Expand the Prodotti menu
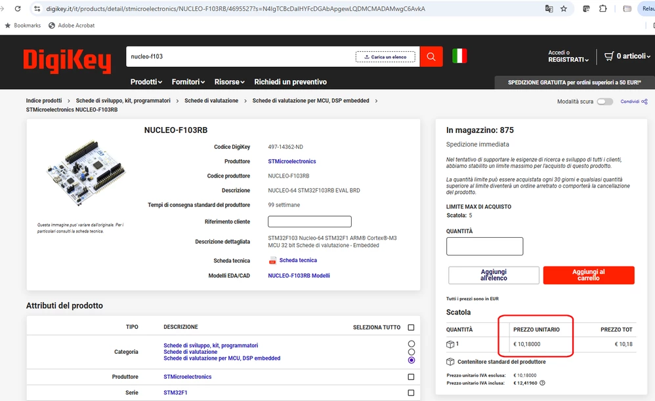Screen dimensions: 655x401 146,82
